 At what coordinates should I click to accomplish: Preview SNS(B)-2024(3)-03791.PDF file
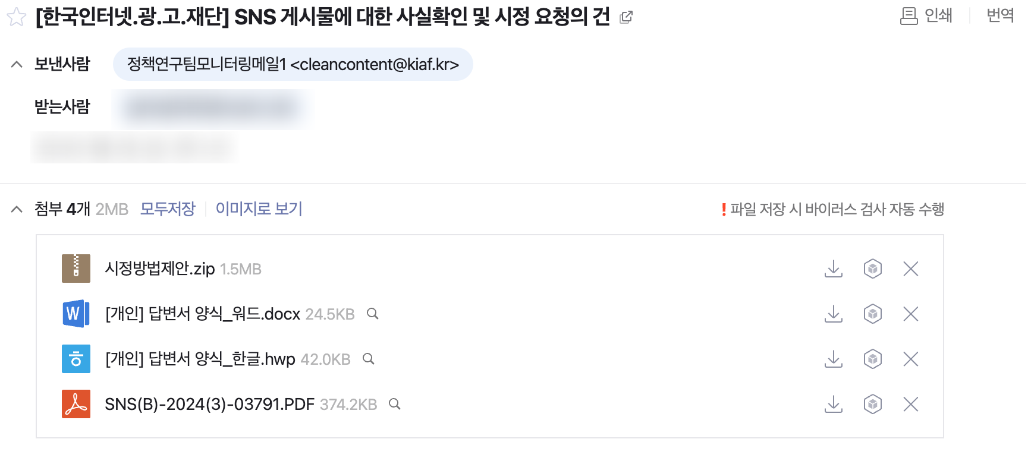395,404
